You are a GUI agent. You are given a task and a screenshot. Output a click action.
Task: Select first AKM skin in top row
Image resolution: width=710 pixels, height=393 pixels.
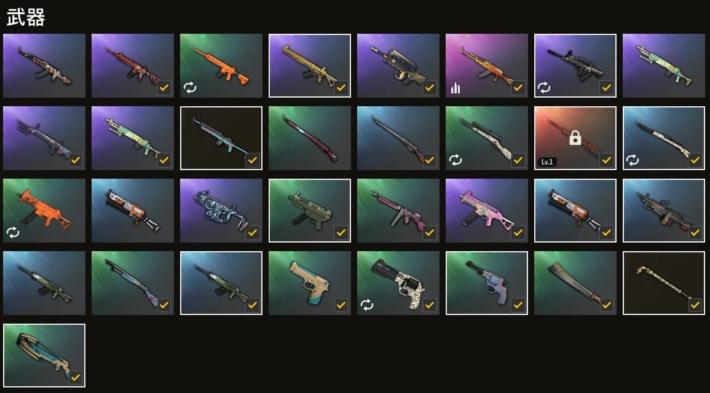44,66
